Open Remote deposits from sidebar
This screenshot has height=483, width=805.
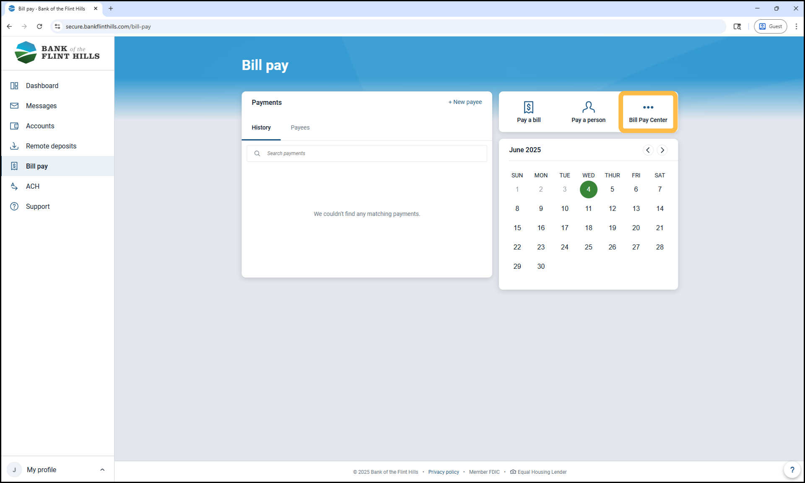point(51,146)
